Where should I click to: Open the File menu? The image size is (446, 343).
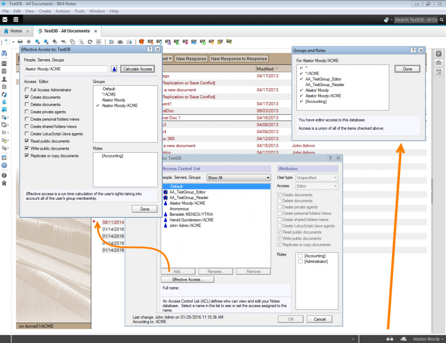click(x=6, y=11)
